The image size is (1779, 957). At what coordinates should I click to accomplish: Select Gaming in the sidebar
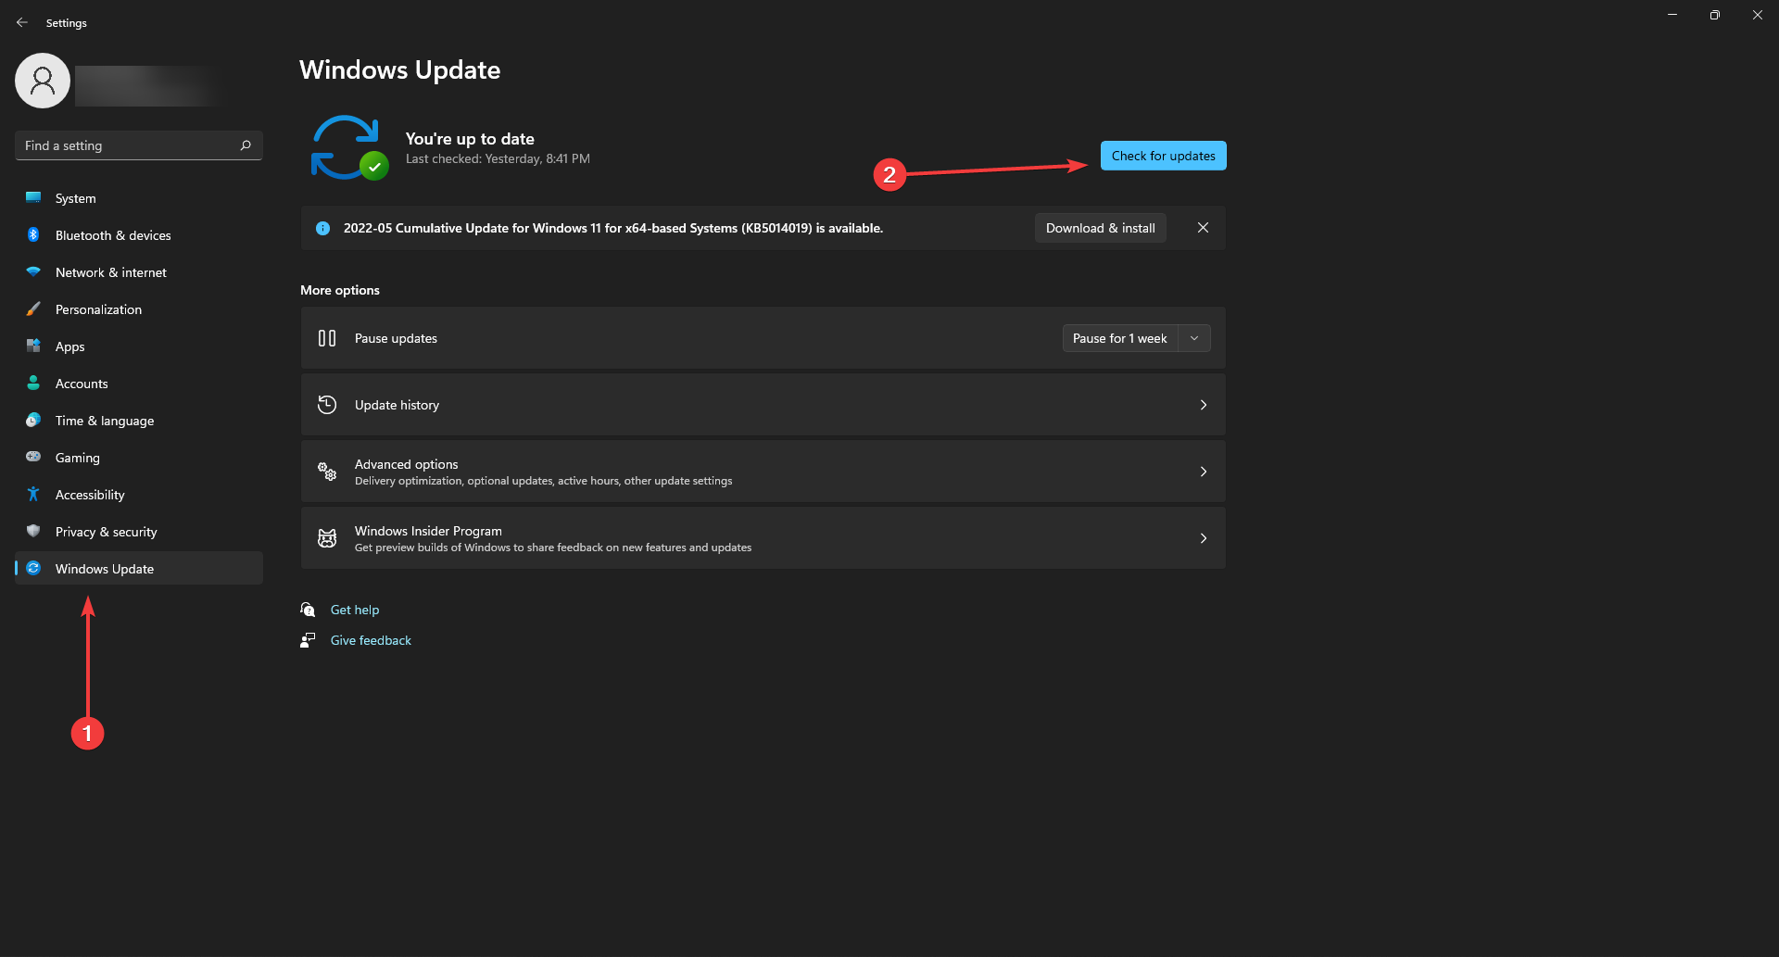click(x=139, y=458)
